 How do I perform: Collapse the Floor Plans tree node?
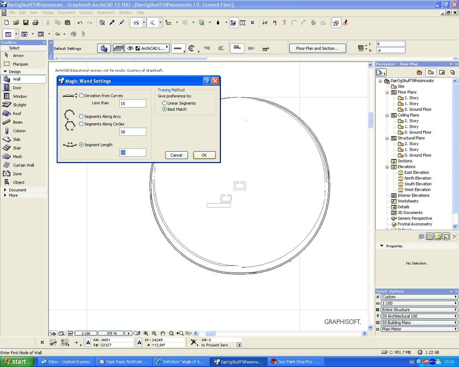click(387, 92)
